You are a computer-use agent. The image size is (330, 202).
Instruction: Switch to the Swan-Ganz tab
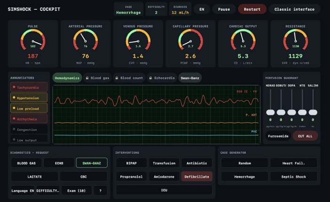point(190,78)
